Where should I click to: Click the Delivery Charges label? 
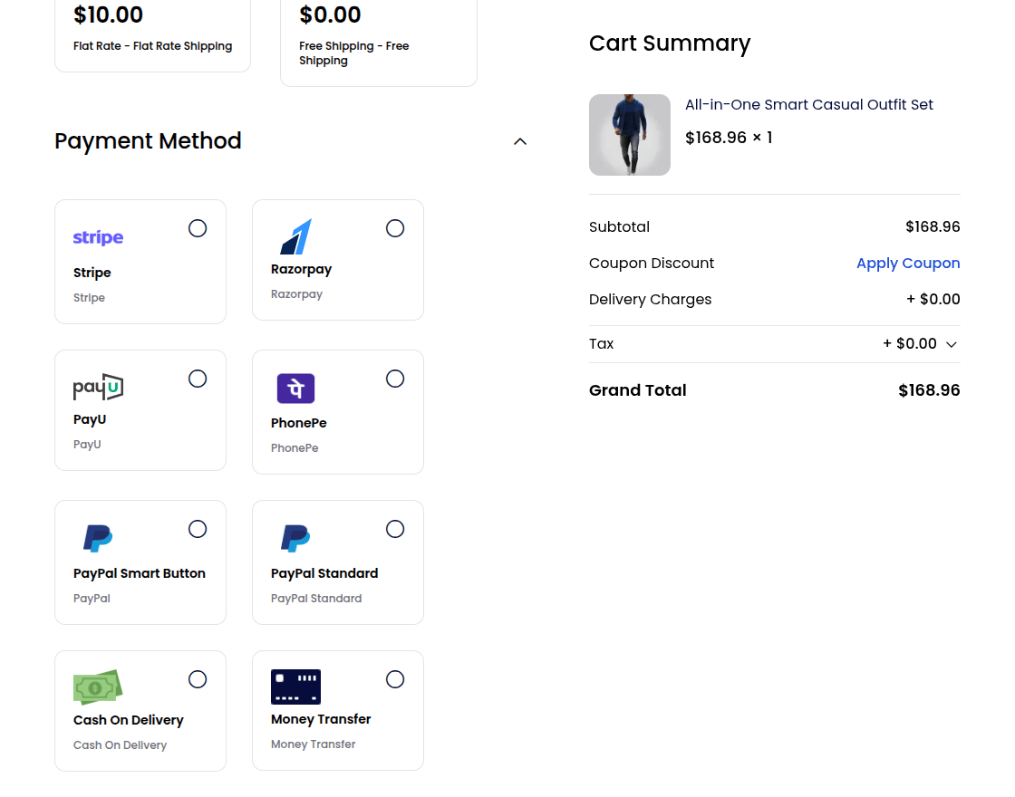[650, 300]
